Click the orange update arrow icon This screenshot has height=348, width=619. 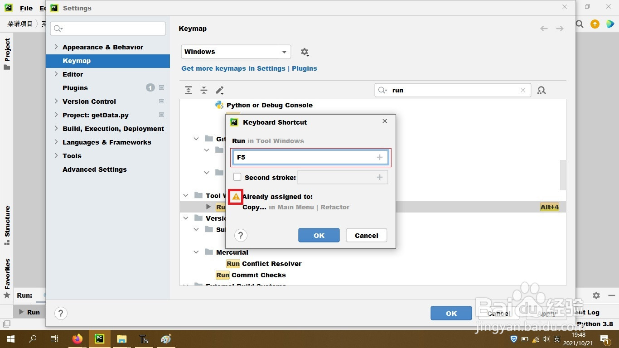[595, 24]
